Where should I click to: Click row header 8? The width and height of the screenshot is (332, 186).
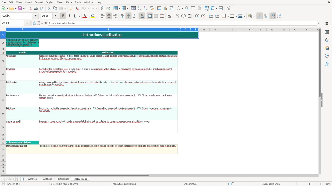tap(3, 100)
